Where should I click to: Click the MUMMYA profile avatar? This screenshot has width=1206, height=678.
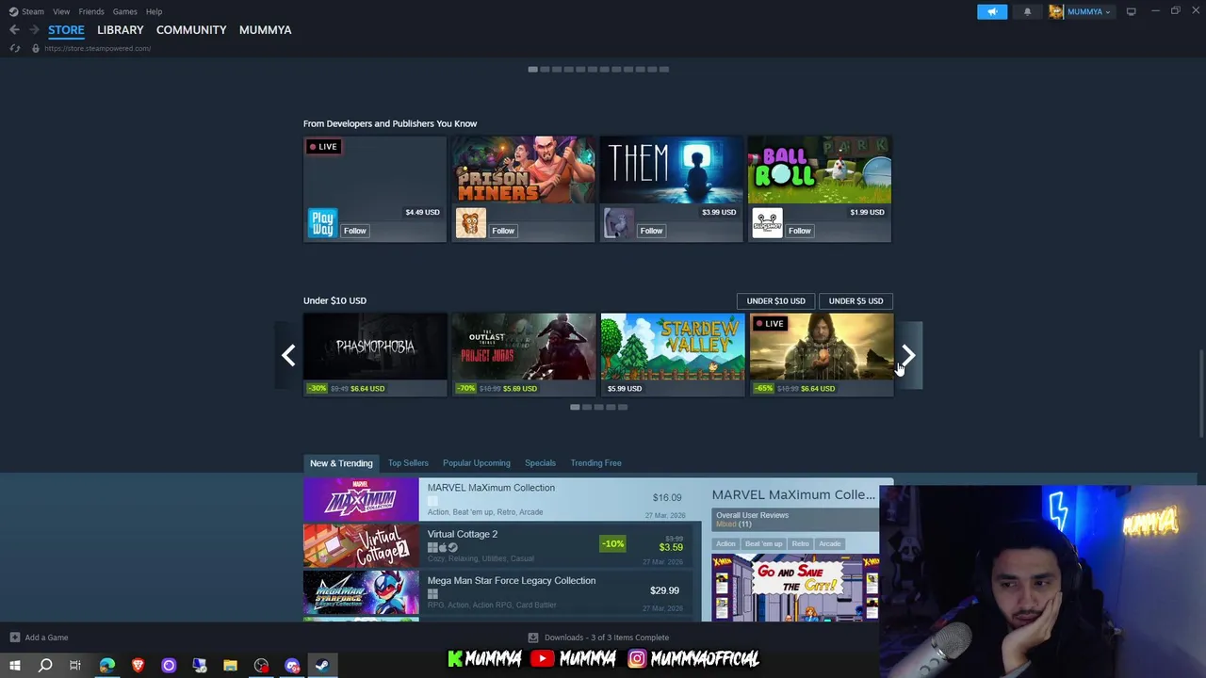[1056, 11]
